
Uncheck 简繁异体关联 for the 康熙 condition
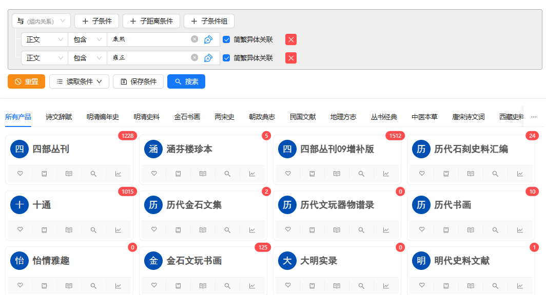[x=226, y=39]
